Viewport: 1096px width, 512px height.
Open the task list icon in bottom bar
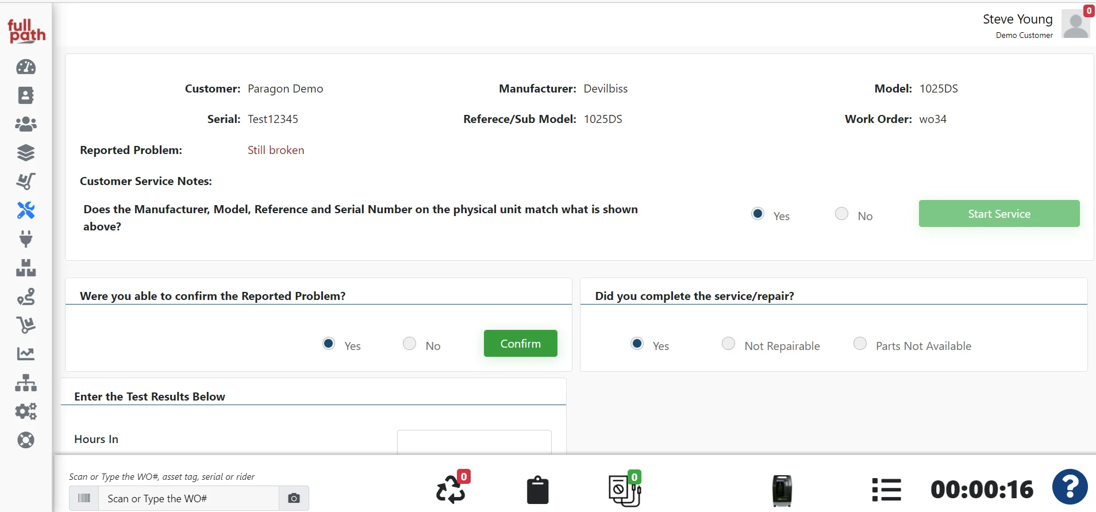pyautogui.click(x=887, y=490)
